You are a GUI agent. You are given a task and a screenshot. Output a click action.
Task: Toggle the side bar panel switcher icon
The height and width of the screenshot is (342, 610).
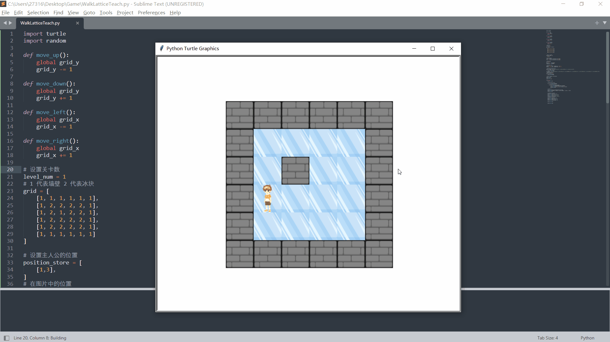pyautogui.click(x=6, y=338)
